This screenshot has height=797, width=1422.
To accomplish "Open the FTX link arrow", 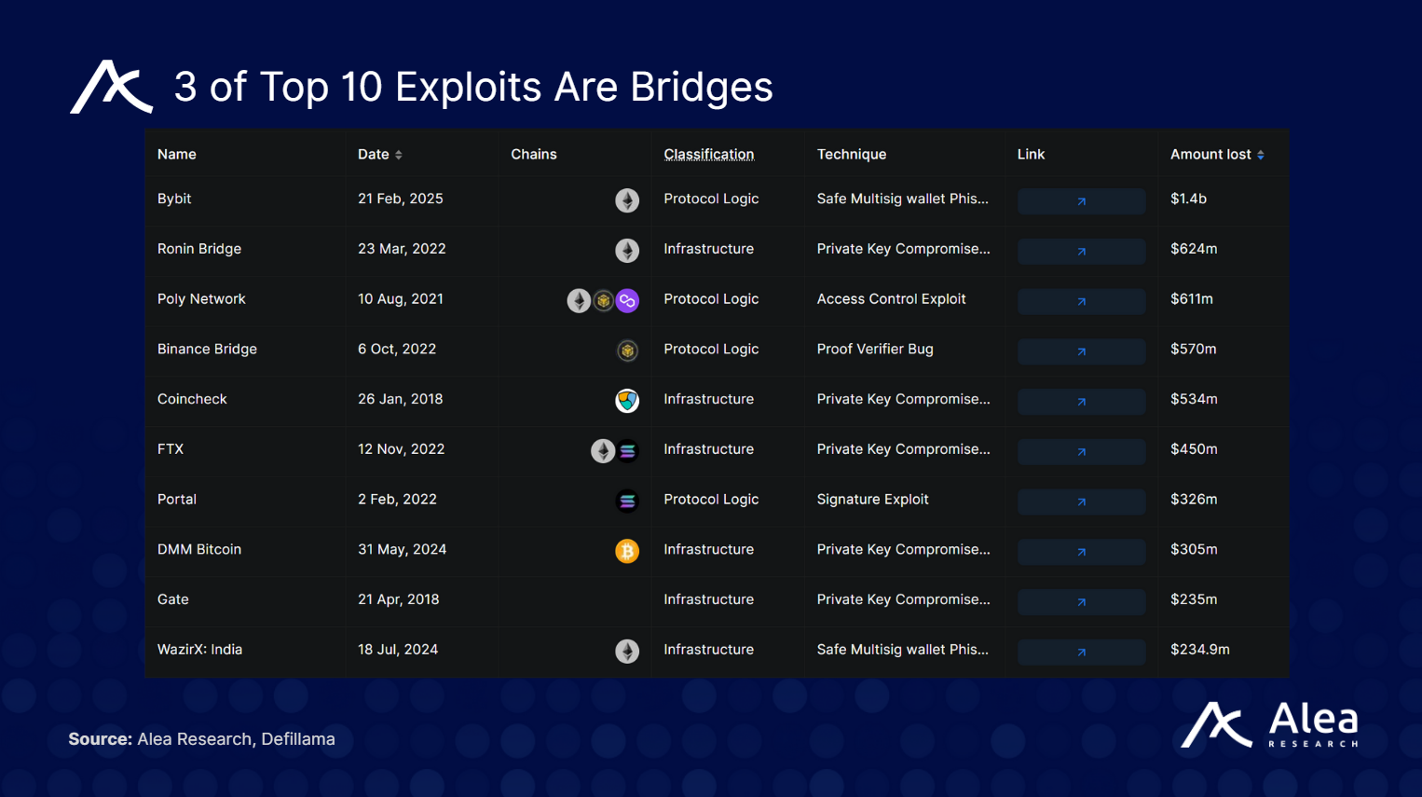I will [x=1081, y=452].
